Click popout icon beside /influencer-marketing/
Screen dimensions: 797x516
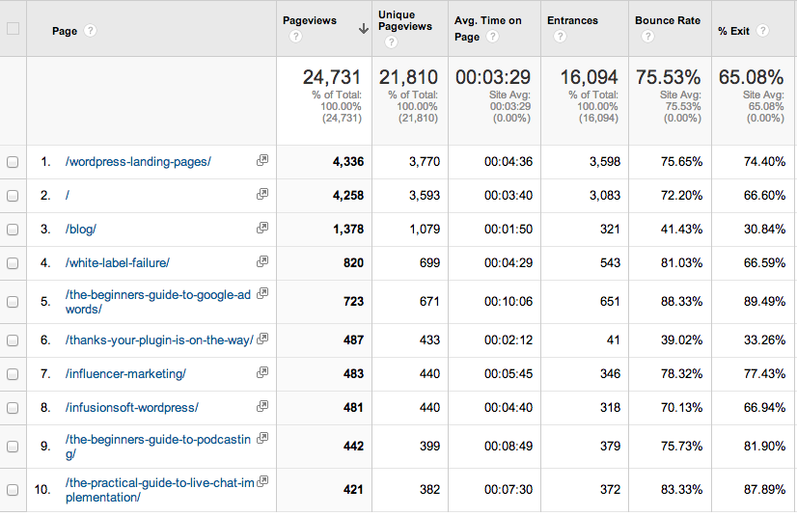tap(261, 373)
